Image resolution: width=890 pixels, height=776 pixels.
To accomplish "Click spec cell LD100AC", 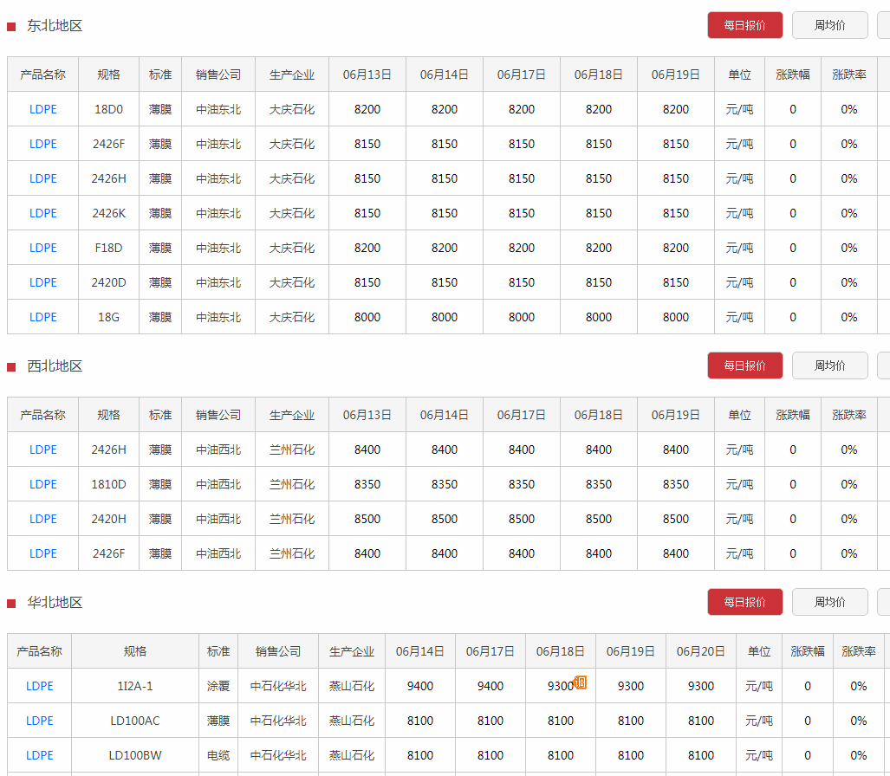I will 135,721.
